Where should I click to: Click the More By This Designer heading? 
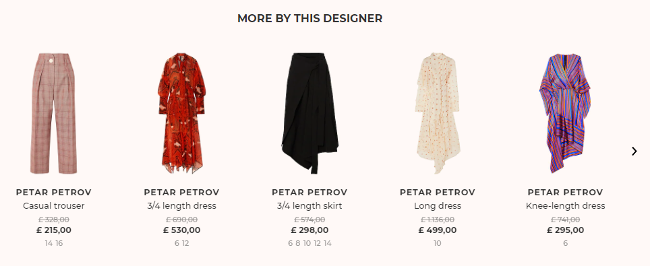[309, 18]
